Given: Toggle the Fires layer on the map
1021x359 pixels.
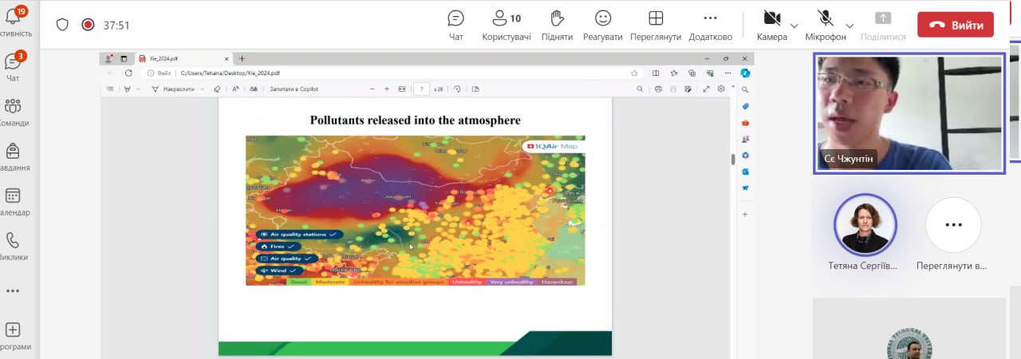Looking at the screenshot, I should point(278,247).
